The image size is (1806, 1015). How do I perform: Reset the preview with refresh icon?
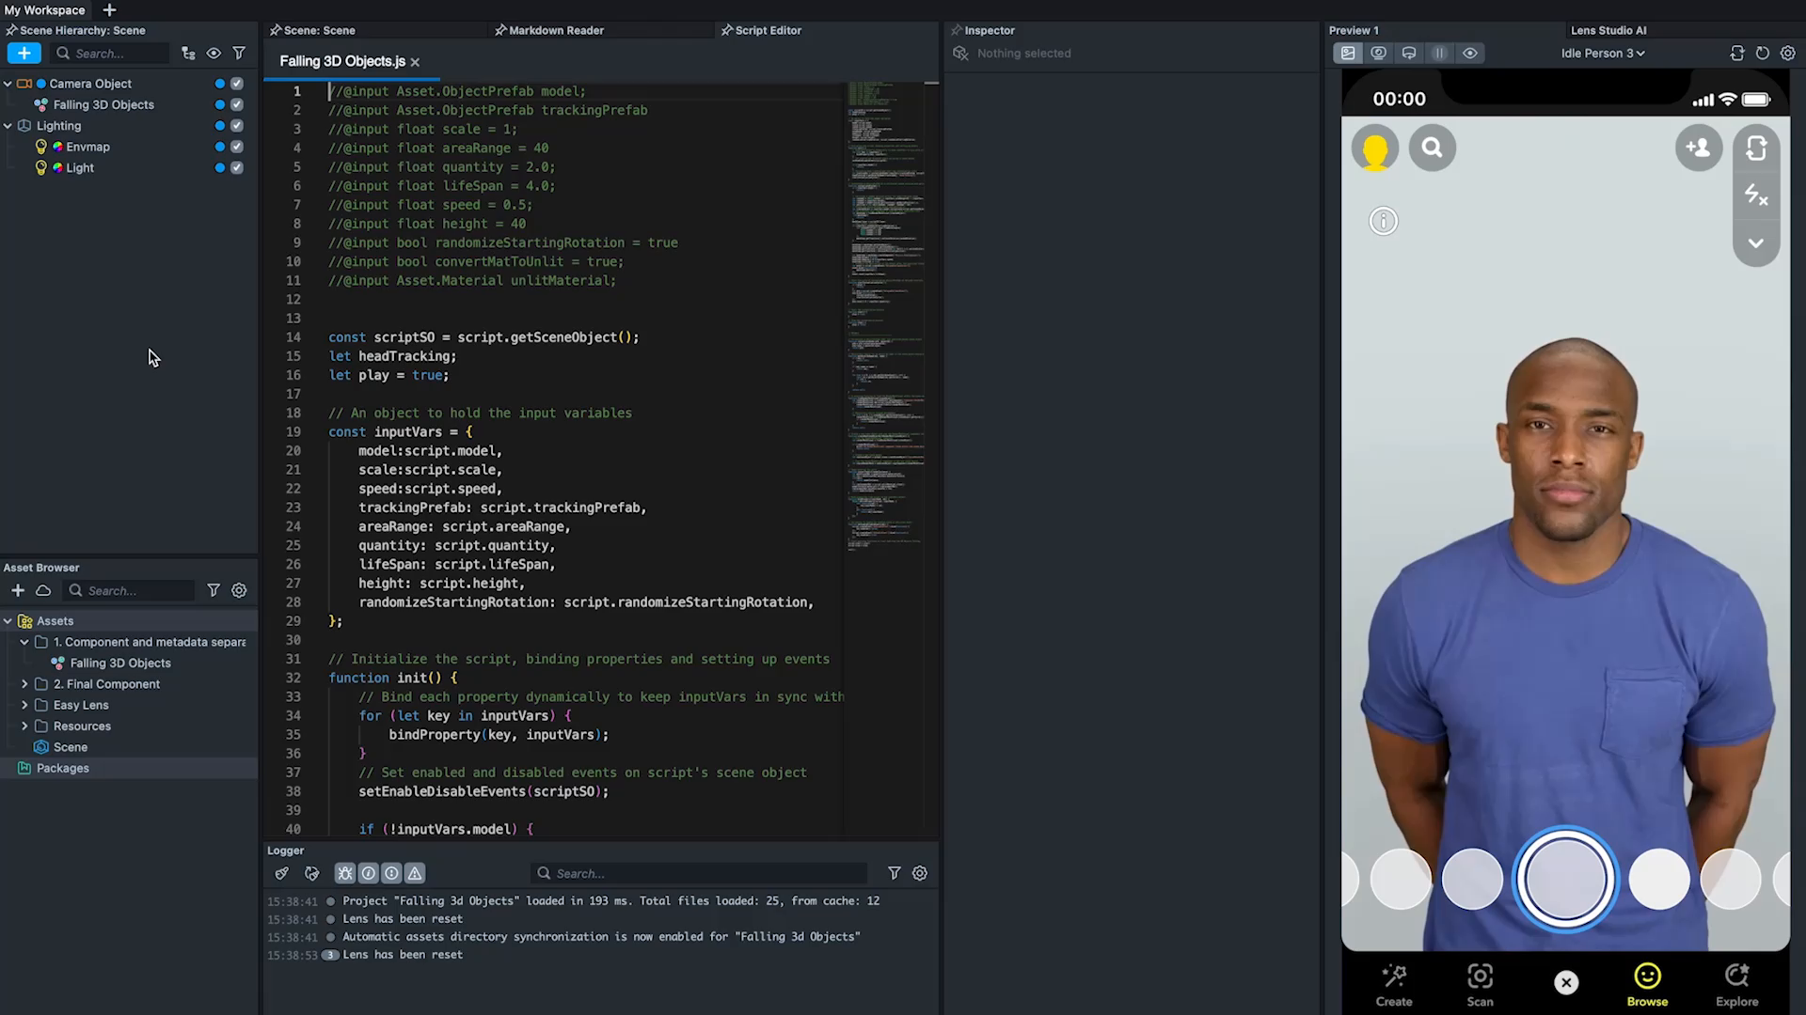coord(1763,54)
